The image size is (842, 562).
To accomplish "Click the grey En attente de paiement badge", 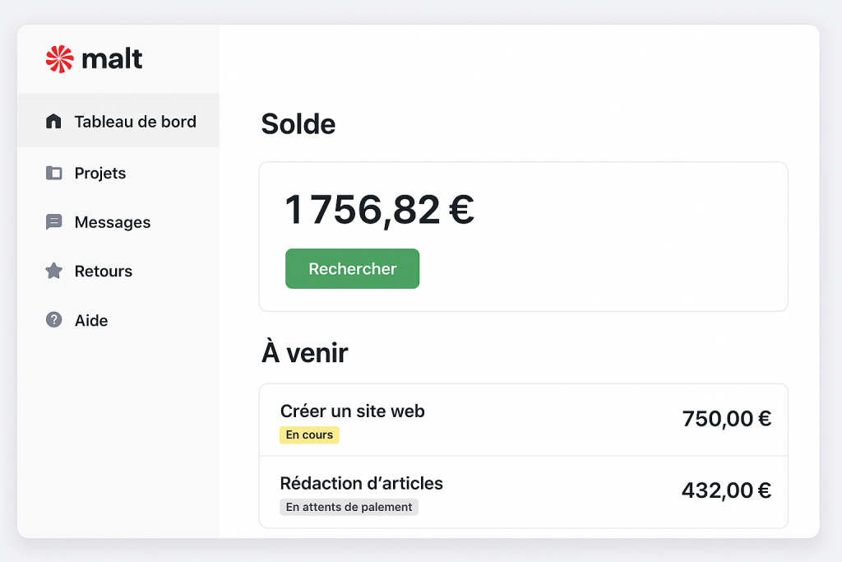I will pos(349,507).
